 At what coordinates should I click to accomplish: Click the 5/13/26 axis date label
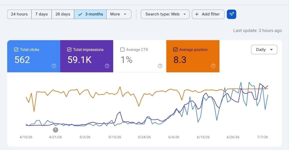point(115,137)
